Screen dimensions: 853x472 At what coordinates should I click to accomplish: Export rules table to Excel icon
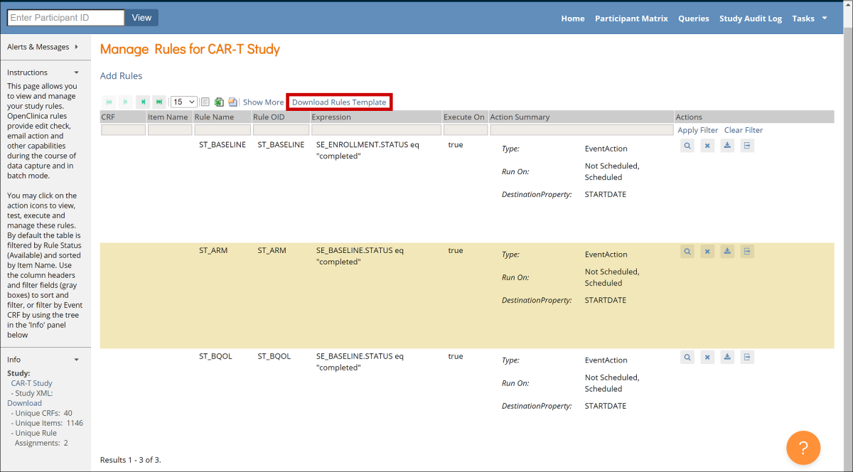[x=220, y=102]
